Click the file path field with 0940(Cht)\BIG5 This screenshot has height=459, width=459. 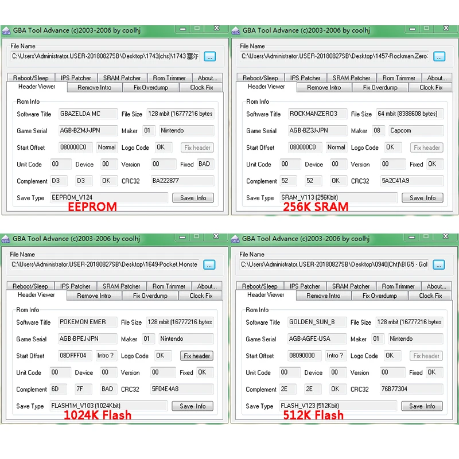pos(334,264)
